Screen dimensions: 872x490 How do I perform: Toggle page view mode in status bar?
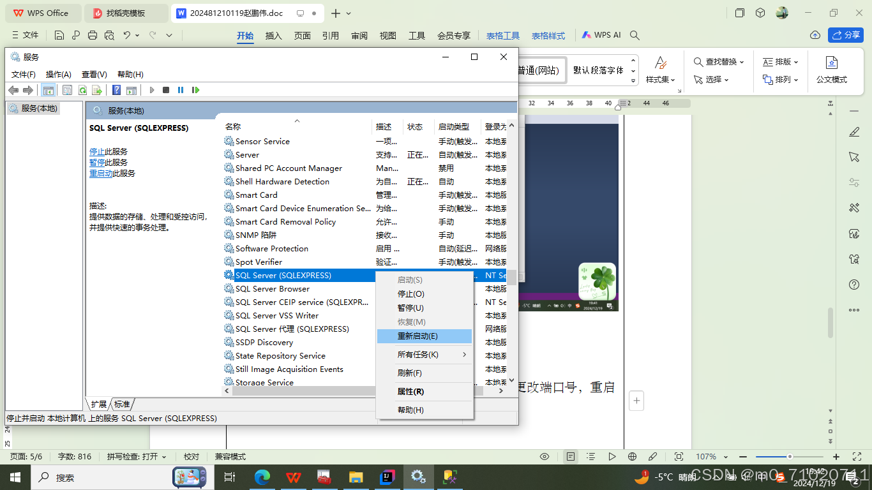[571, 457]
